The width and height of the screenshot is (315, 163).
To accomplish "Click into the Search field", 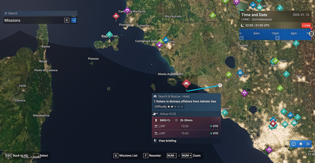I will [40, 13].
